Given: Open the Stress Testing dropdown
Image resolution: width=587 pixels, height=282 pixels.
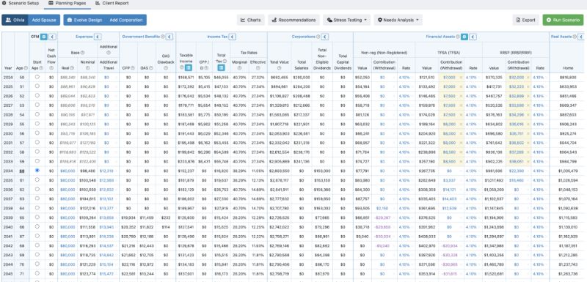Looking at the screenshot, I should pos(346,20).
